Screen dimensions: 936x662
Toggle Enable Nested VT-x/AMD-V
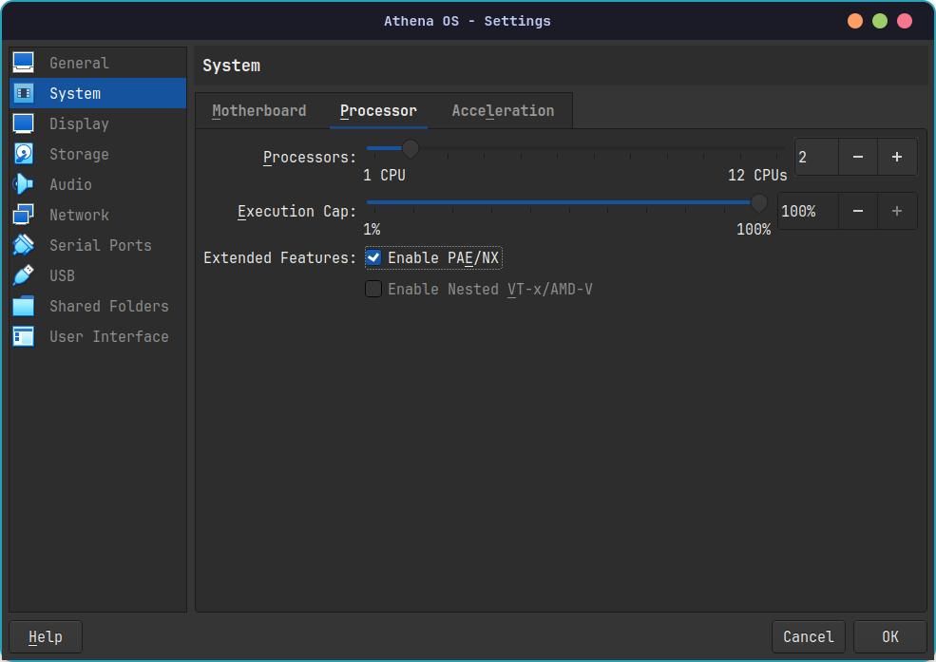[x=373, y=289]
